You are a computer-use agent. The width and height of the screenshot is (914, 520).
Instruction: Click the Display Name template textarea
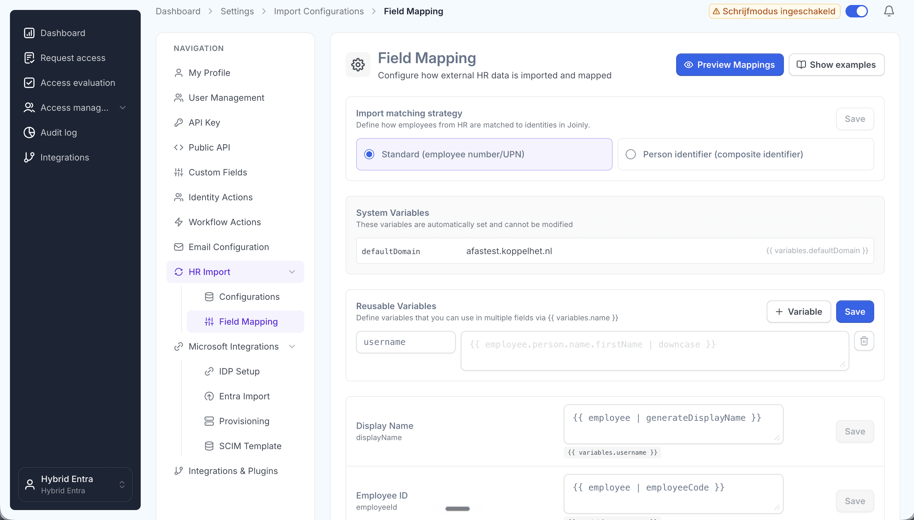pos(673,424)
